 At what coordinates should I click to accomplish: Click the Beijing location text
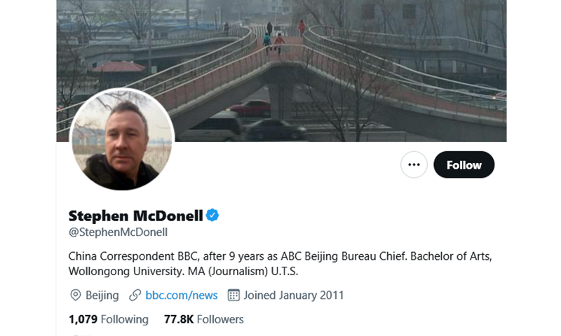102,295
